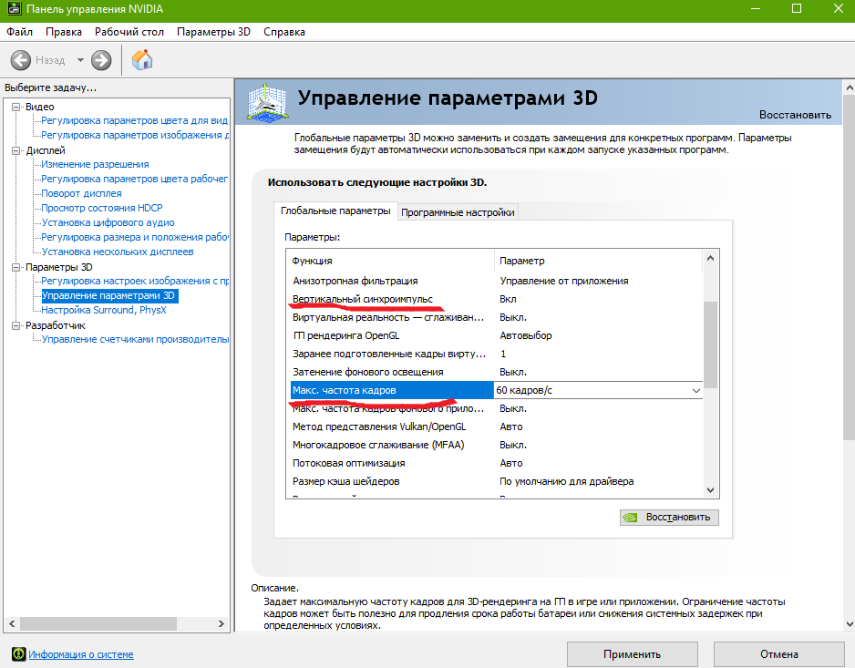Click the Восстановить button with NVIDIA logo
This screenshot has height=668, width=855.
669,517
